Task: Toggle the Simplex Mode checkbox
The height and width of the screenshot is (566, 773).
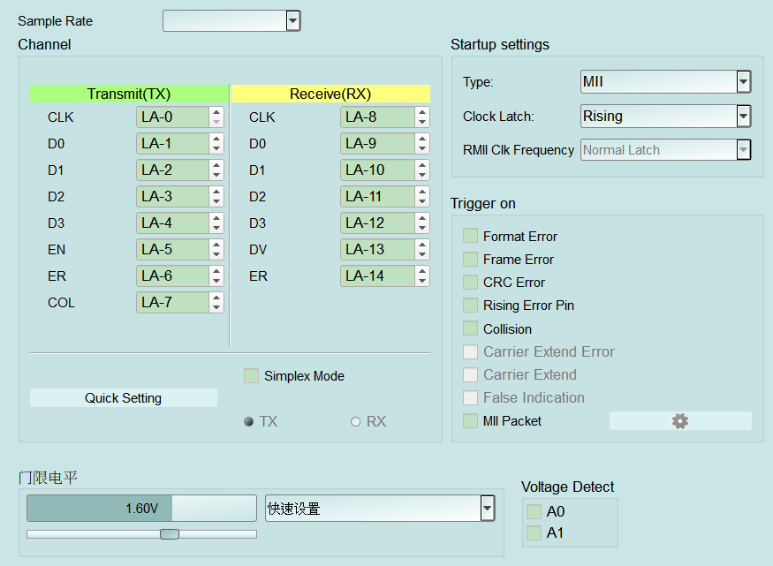Action: [x=252, y=376]
